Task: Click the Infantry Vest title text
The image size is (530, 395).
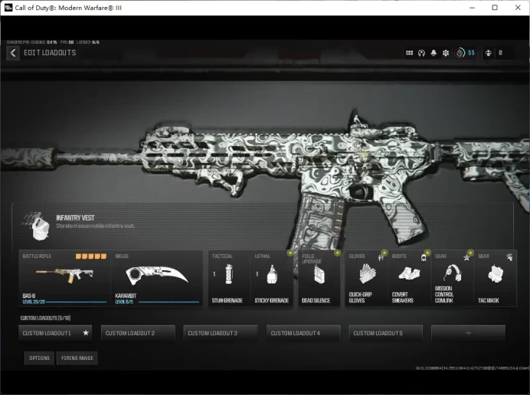Action: coord(75,218)
